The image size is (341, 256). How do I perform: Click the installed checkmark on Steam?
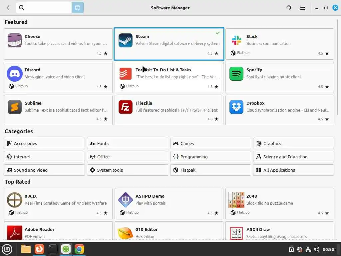coord(218,33)
